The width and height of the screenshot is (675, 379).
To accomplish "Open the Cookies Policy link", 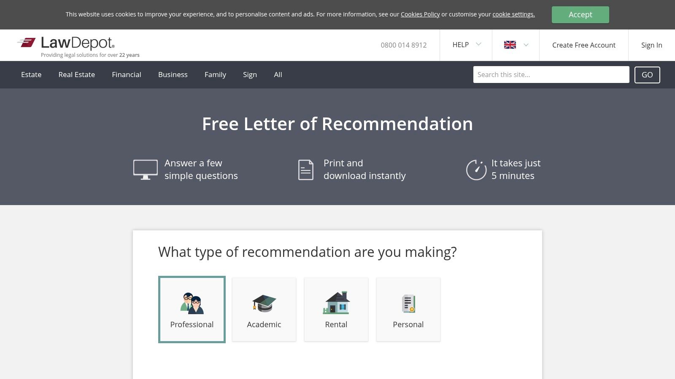I will pos(420,14).
